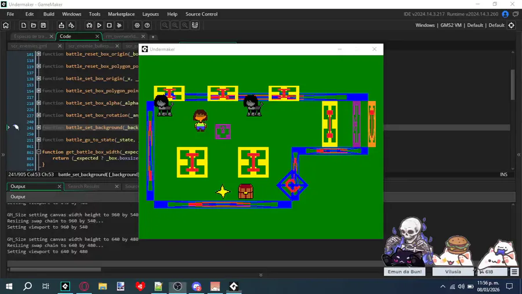Image resolution: width=522 pixels, height=294 pixels.
Task: Open the Windows Start button
Action: 9,286
